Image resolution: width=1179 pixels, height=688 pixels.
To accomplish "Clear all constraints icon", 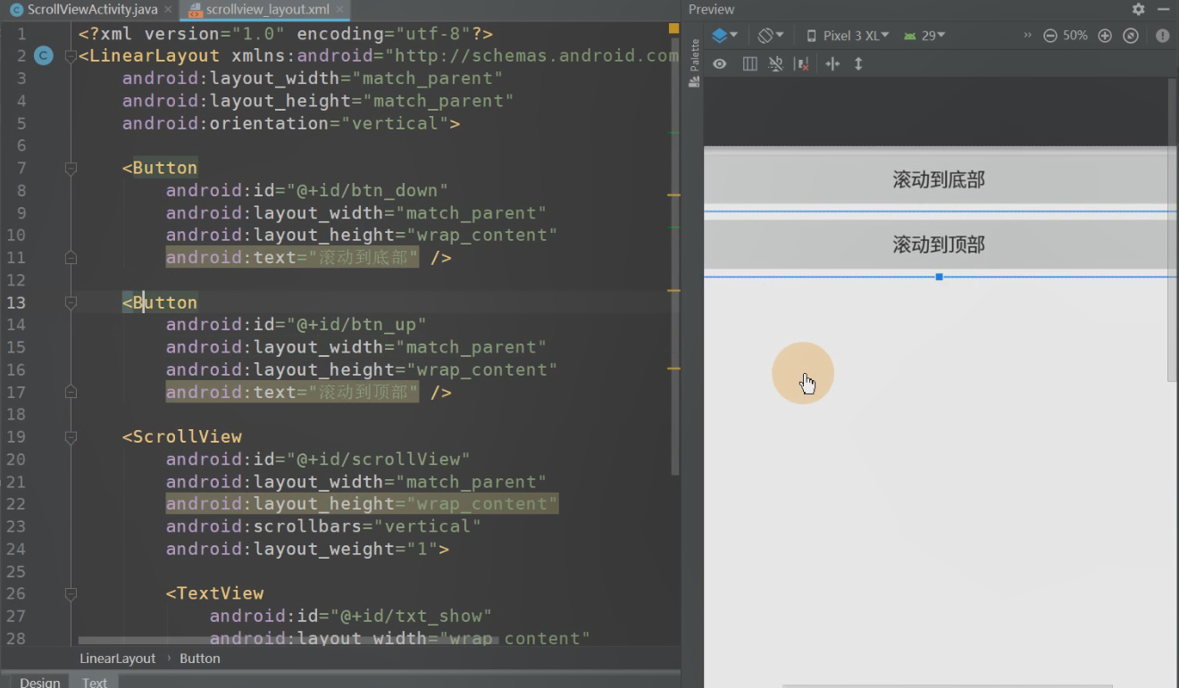I will (x=801, y=64).
